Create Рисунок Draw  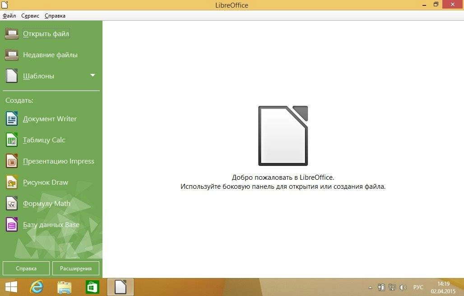tap(46, 182)
